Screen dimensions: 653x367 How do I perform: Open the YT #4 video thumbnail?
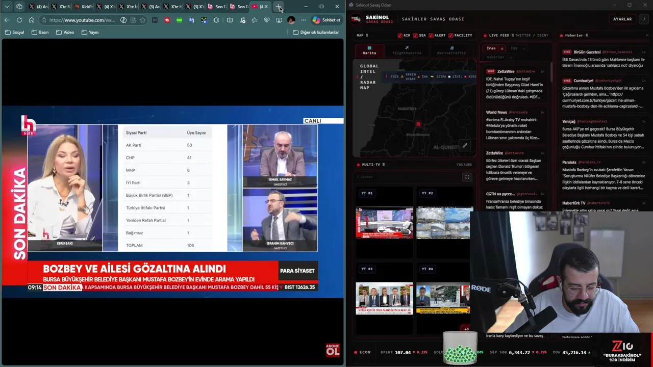point(443,298)
